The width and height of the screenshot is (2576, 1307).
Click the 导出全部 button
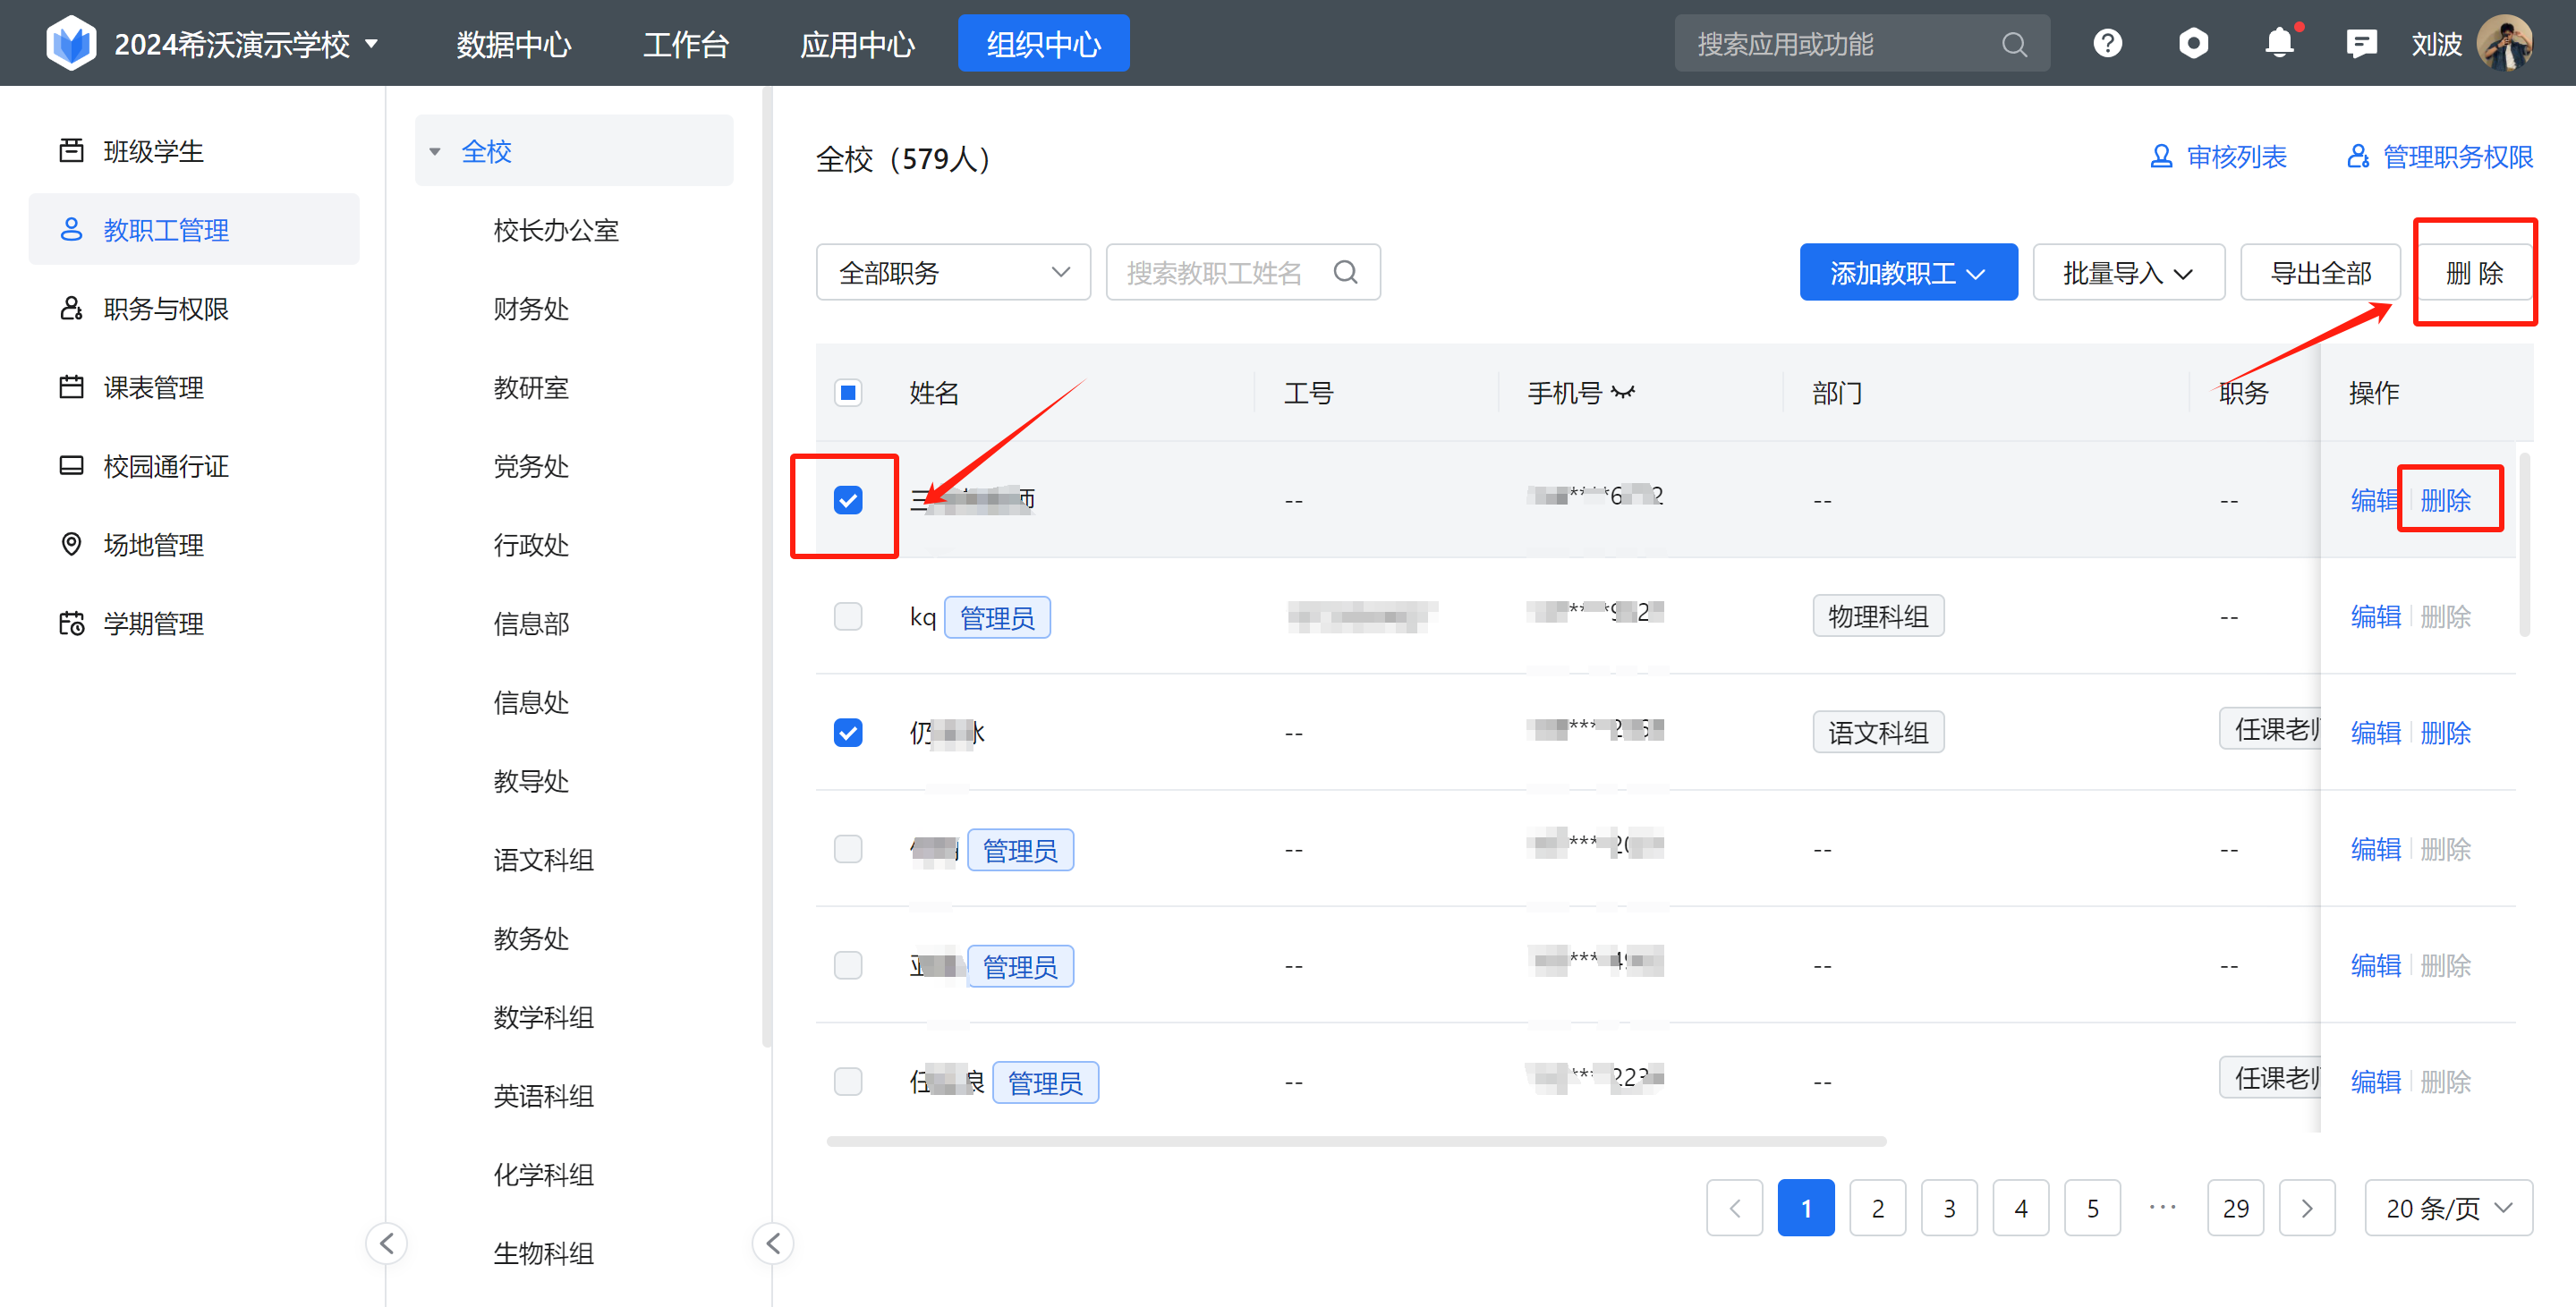point(2320,272)
